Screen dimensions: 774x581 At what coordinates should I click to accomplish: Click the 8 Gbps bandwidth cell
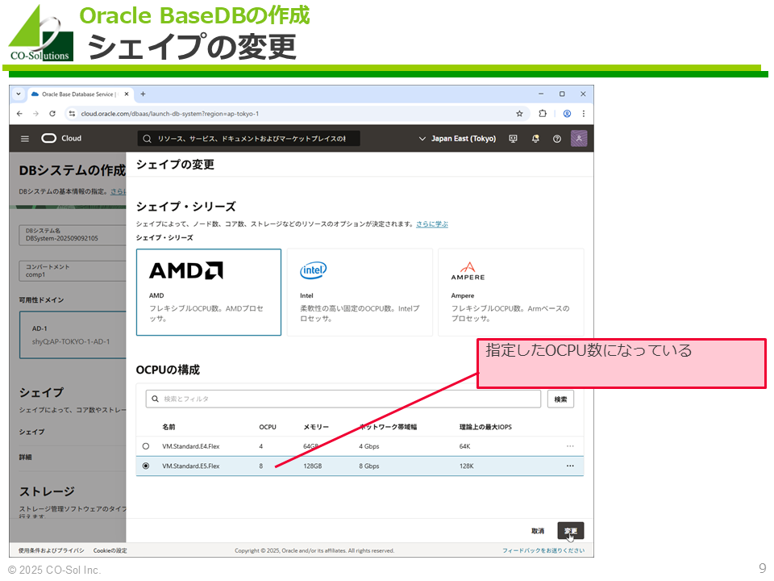tap(369, 466)
